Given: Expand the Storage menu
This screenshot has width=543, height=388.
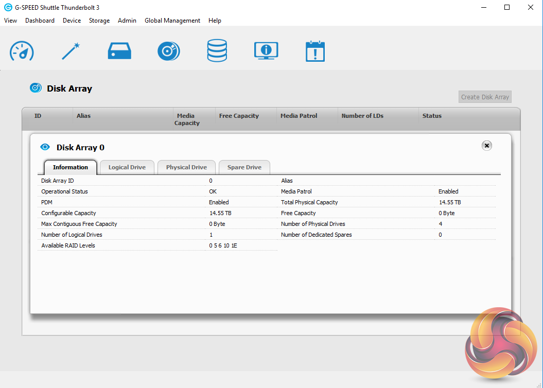Looking at the screenshot, I should pos(99,21).
